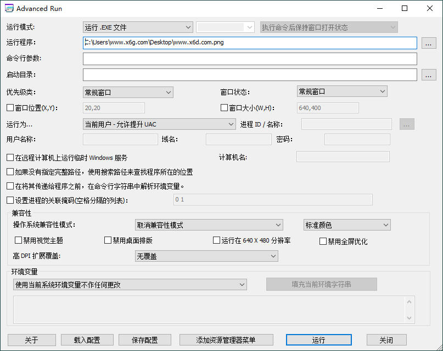
Task: Check 运行在 640 X 480 分辨率
Action: tap(216, 240)
